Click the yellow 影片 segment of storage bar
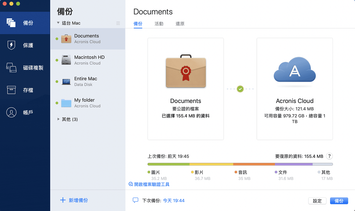Viewport: 355px width, 211px height. coord(211,164)
